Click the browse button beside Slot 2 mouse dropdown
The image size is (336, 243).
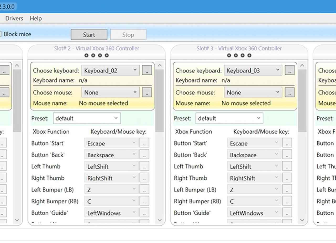pyautogui.click(x=147, y=92)
